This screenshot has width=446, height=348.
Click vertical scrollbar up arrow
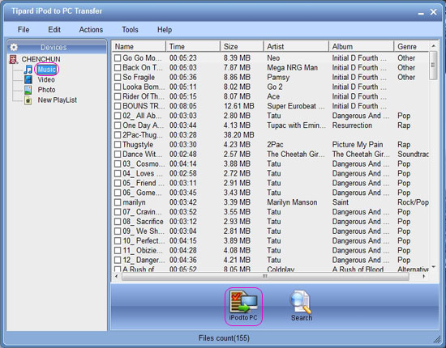point(433,45)
